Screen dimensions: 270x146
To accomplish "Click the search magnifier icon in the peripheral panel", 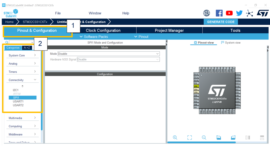I will coord(7,42).
